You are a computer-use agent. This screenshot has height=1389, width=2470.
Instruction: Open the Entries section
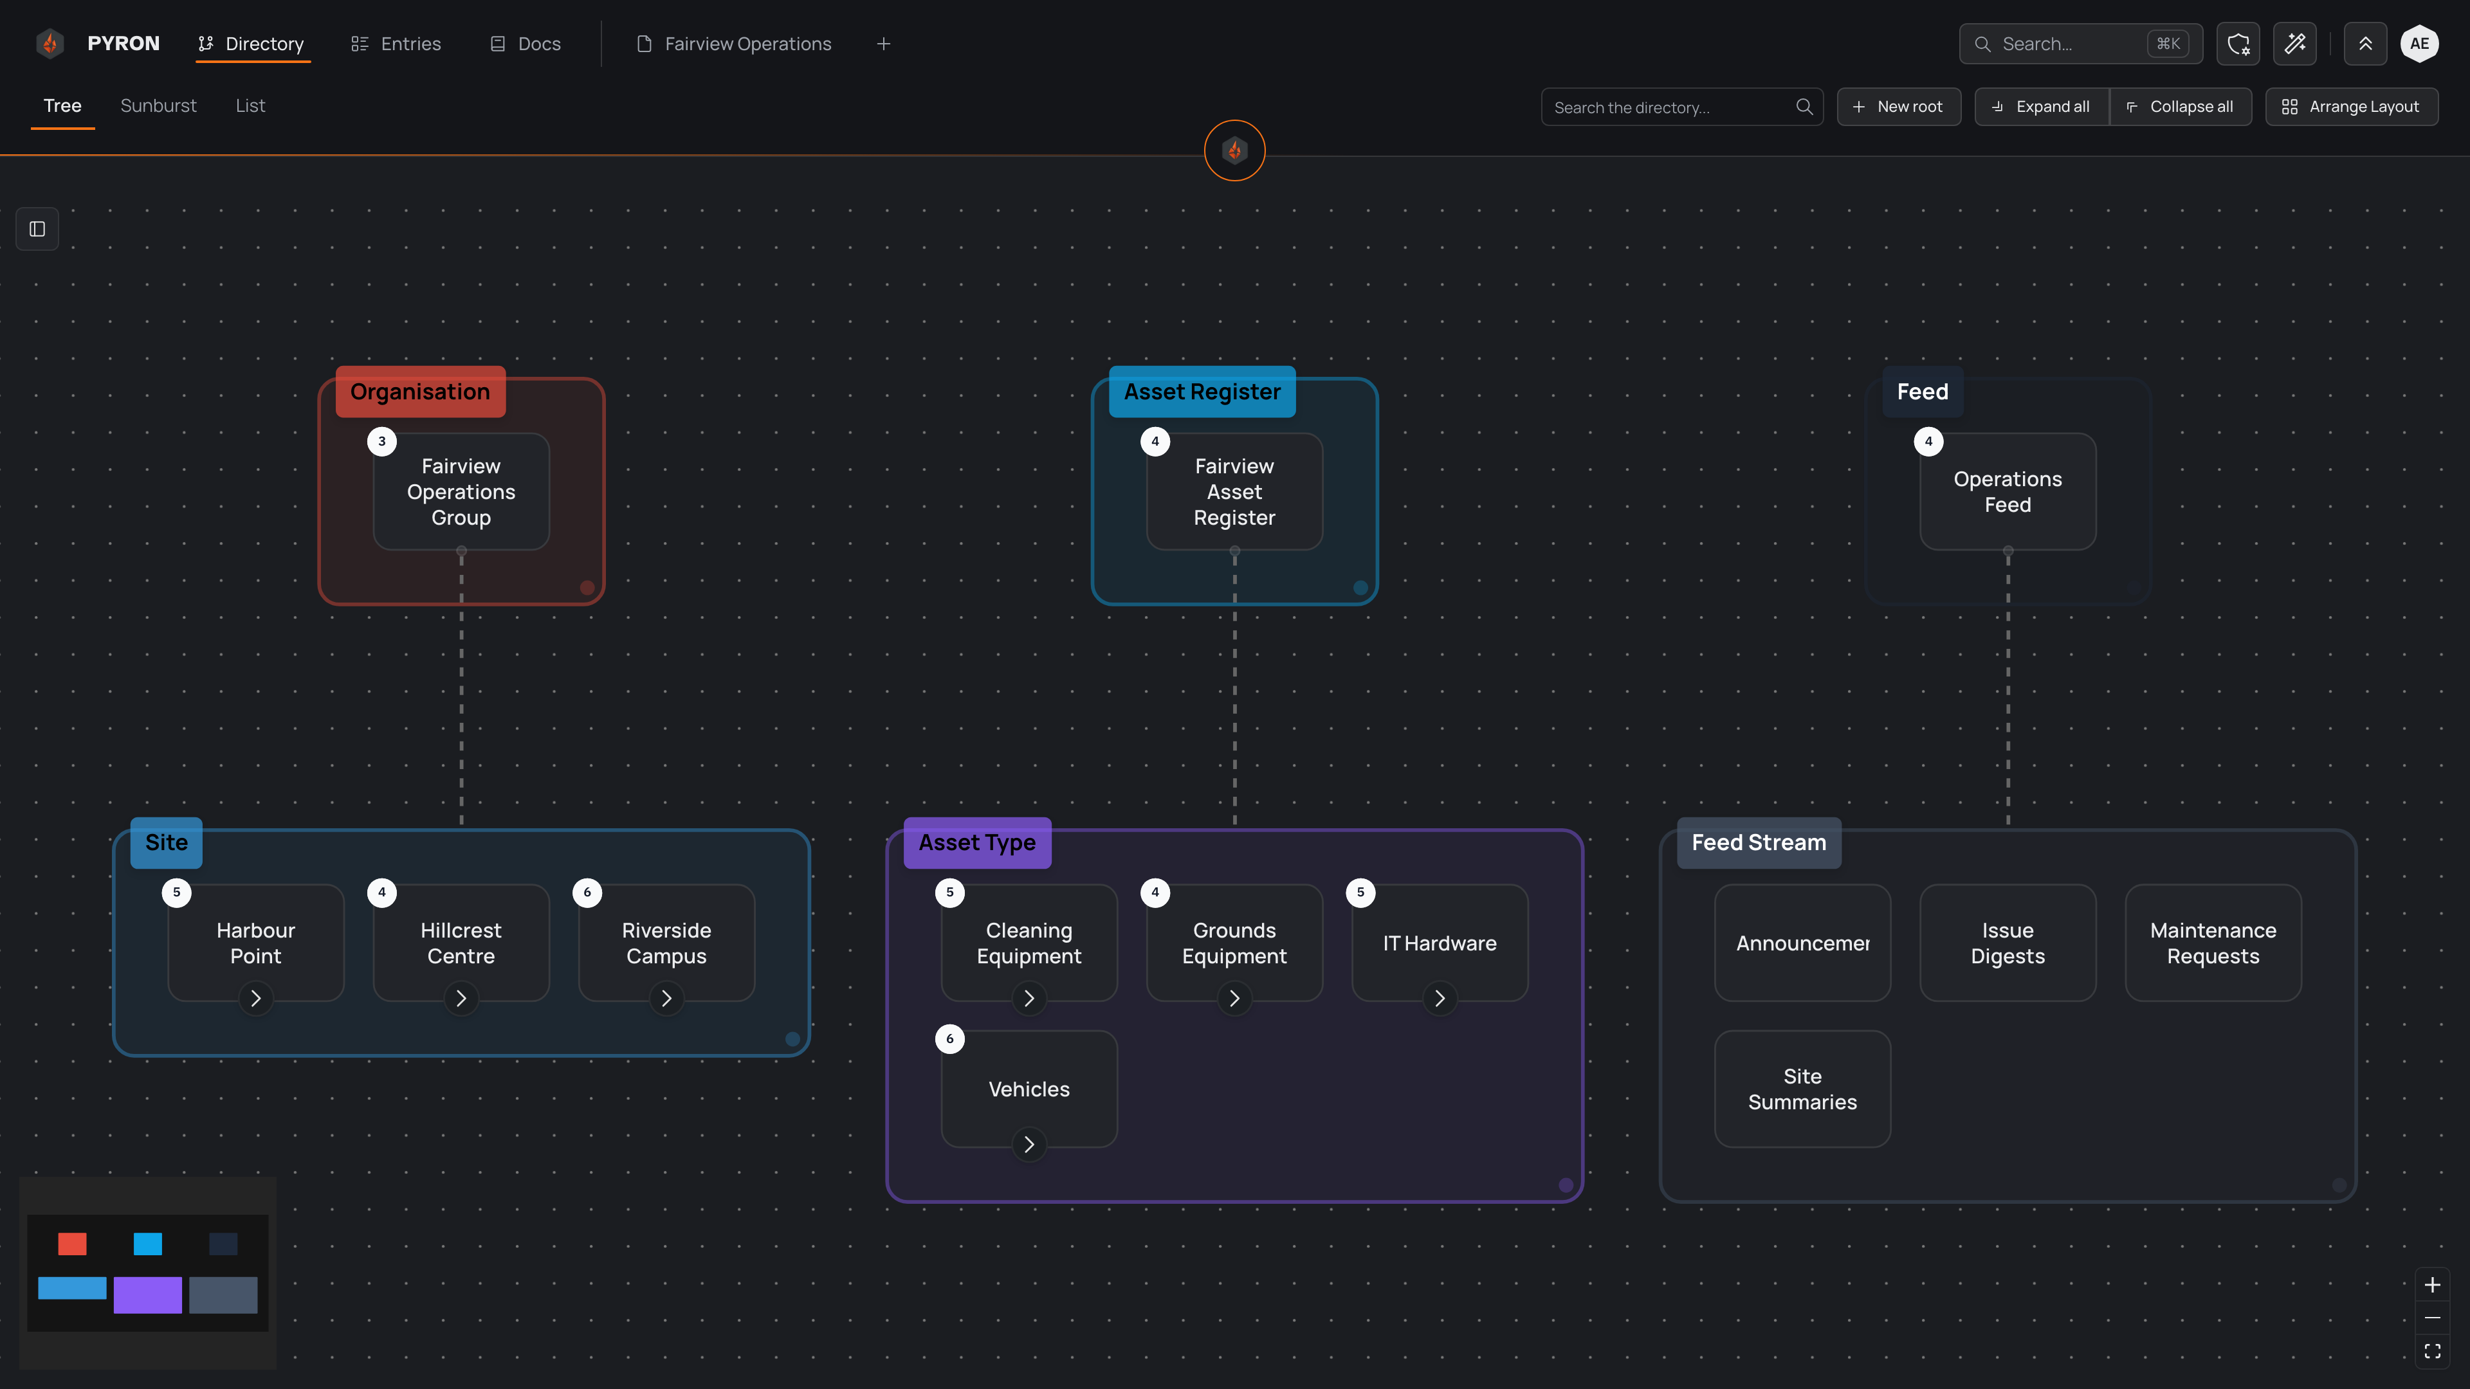tap(396, 44)
